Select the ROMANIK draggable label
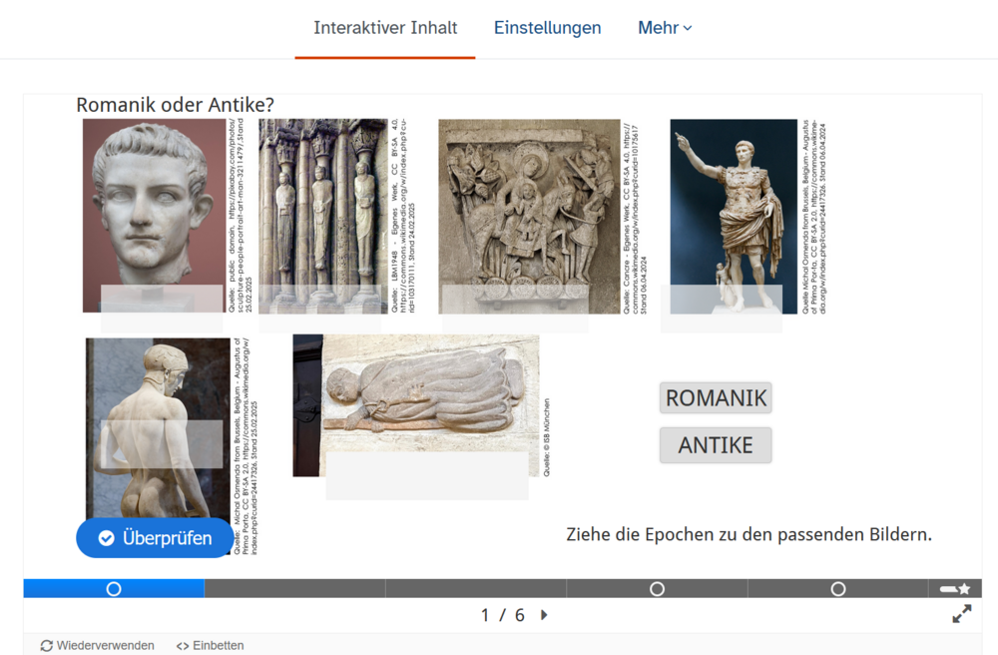The width and height of the screenshot is (998, 655). pos(716,397)
